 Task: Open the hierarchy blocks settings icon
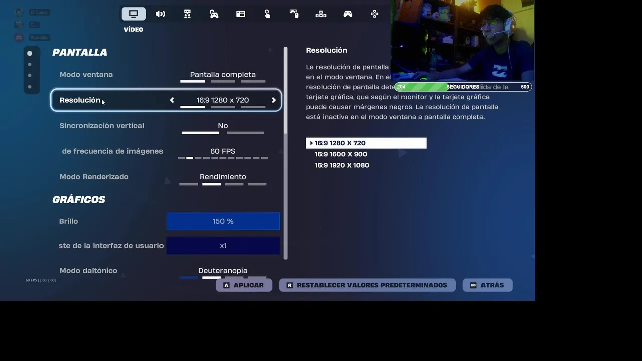[x=321, y=14]
